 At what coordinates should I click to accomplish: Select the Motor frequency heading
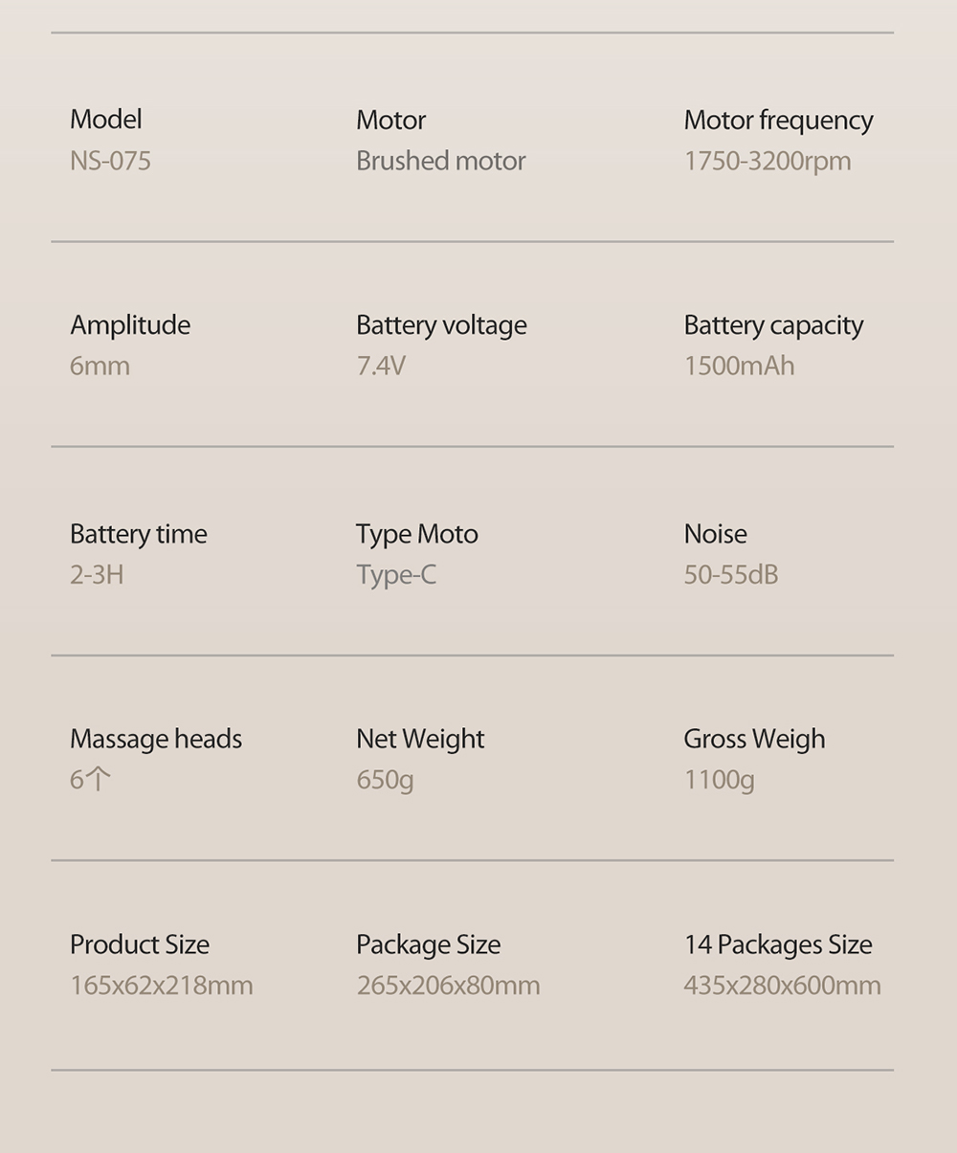(x=778, y=121)
